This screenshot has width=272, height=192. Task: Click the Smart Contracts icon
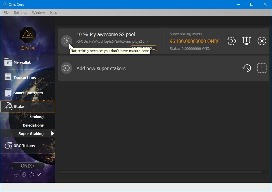[x=8, y=93]
